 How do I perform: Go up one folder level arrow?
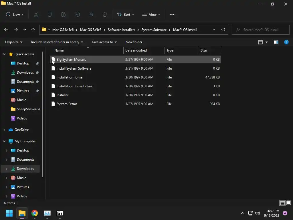[x=33, y=30]
